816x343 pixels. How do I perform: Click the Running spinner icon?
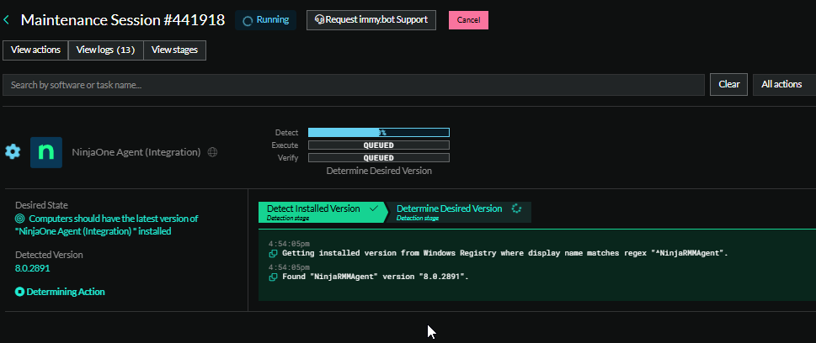pos(248,20)
